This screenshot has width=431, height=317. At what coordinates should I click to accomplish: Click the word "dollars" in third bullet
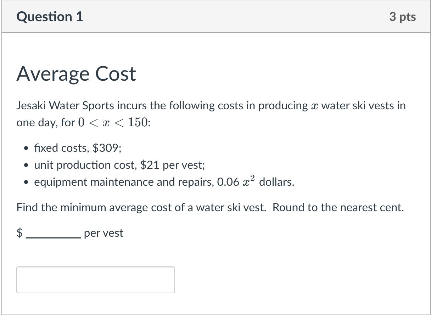point(276,182)
